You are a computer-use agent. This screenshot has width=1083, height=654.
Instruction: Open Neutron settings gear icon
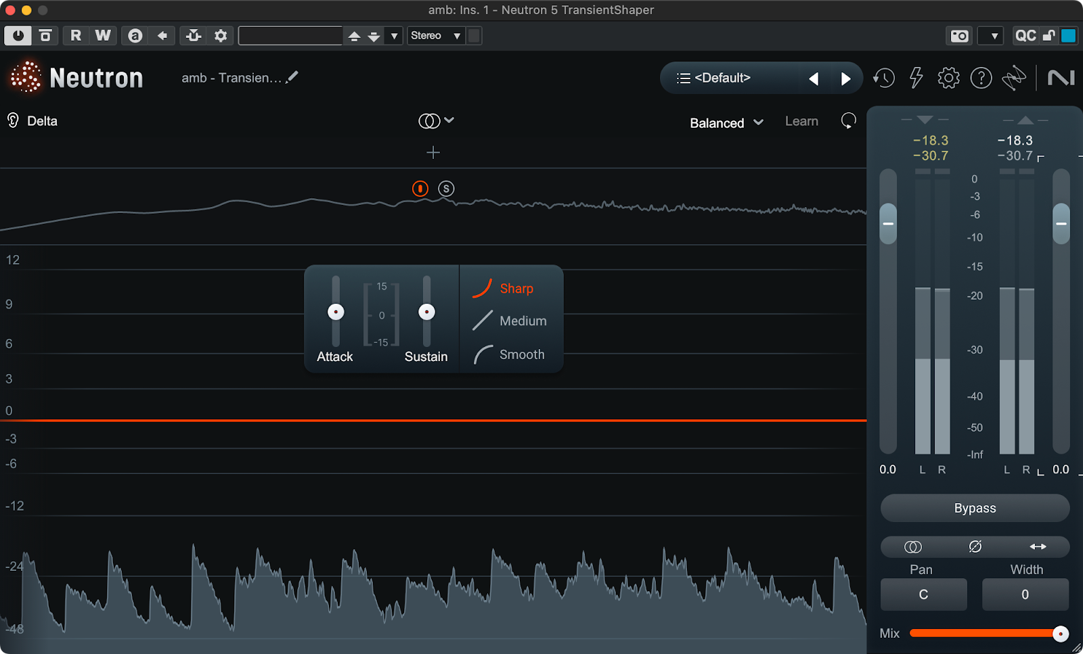coord(948,78)
